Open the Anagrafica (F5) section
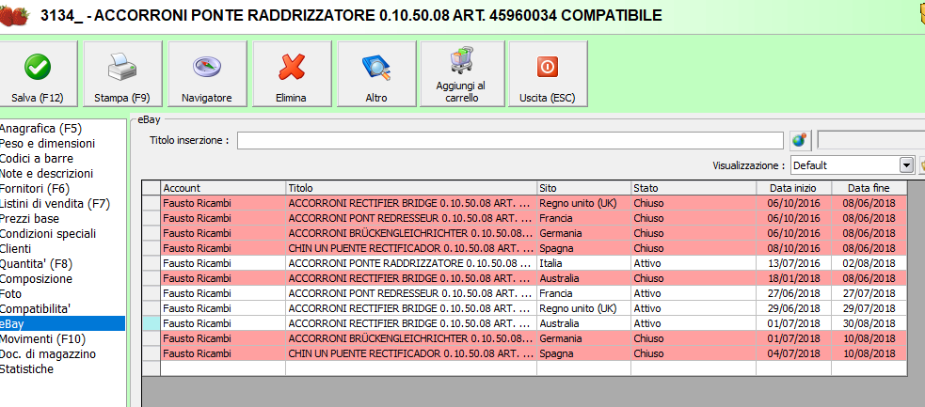 pos(40,129)
